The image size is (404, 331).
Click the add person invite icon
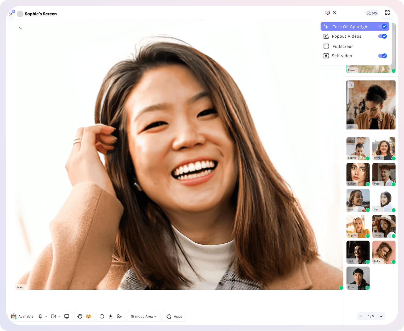click(119, 316)
